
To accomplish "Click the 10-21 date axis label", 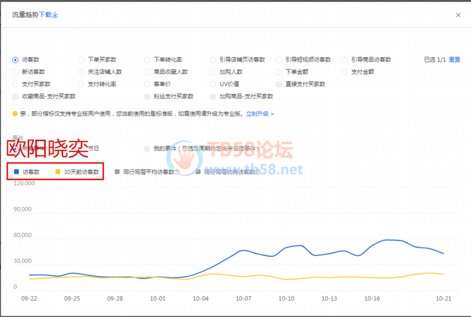I will pos(444,298).
